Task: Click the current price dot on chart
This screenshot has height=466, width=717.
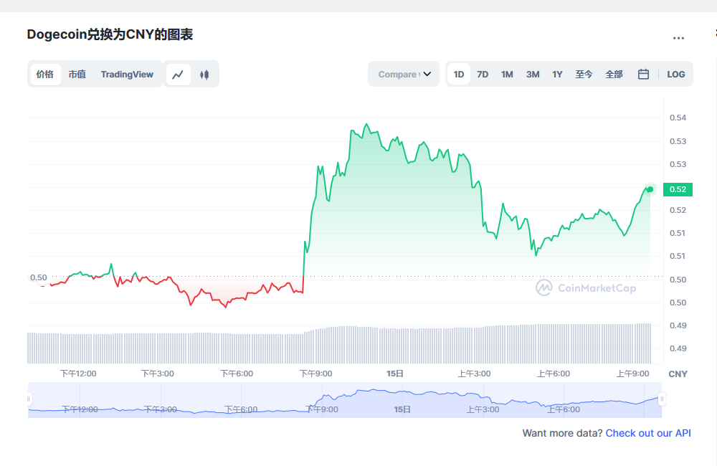Action: tap(649, 189)
